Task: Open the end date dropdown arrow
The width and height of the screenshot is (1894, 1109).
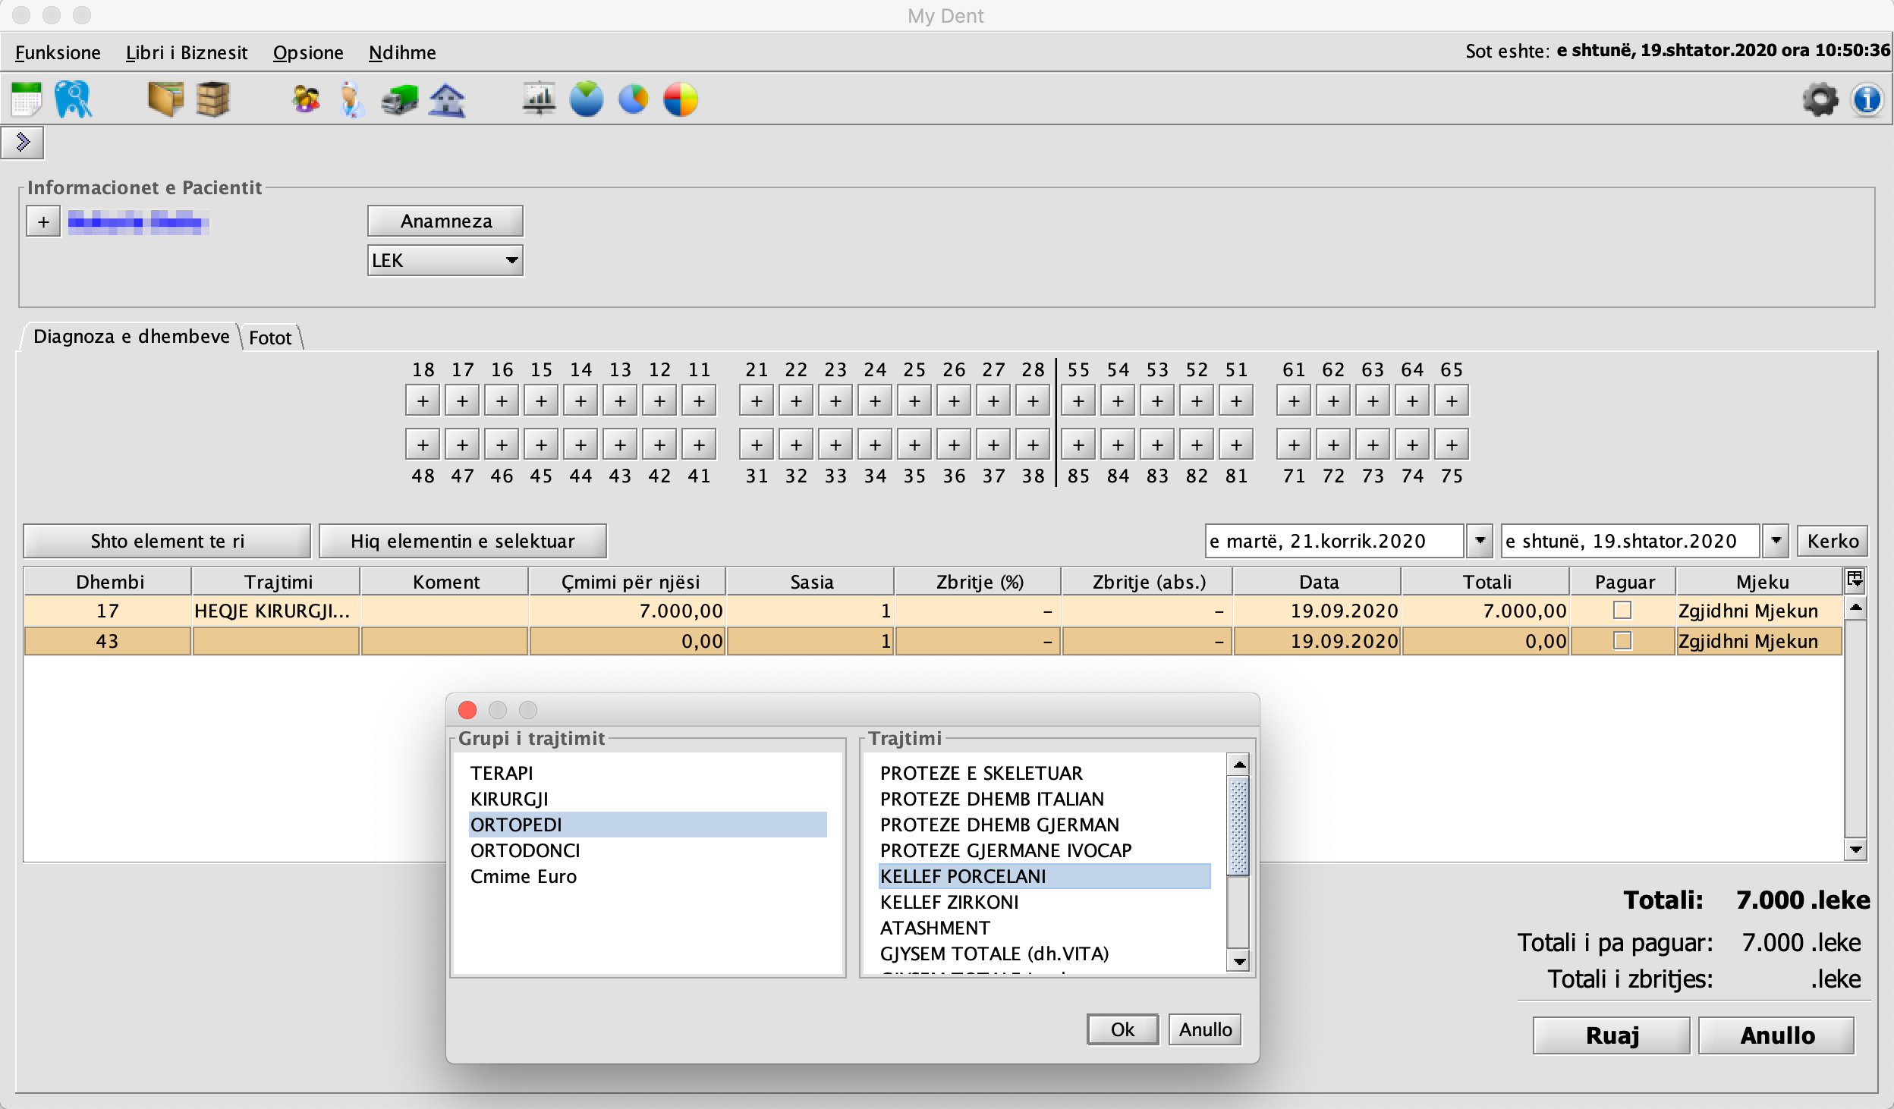Action: coord(1775,541)
